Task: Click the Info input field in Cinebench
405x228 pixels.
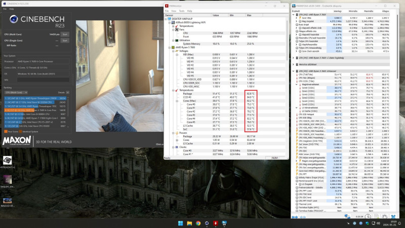Action: pyautogui.click(x=43, y=80)
